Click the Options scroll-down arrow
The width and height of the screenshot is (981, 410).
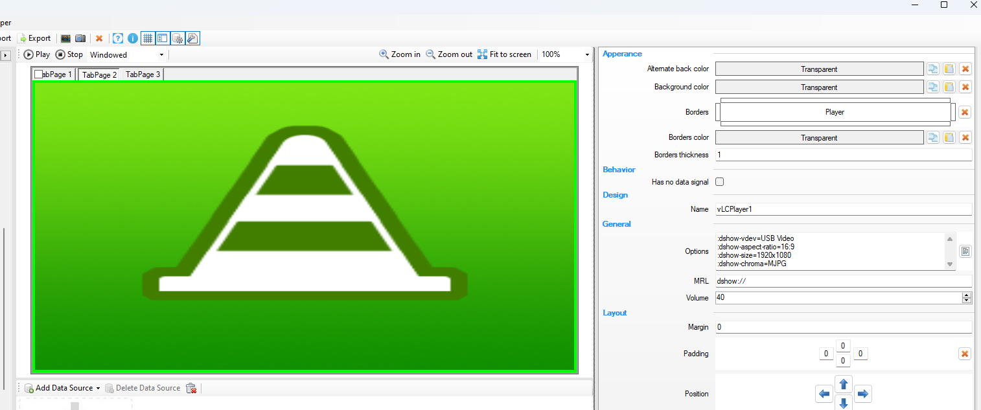951,264
